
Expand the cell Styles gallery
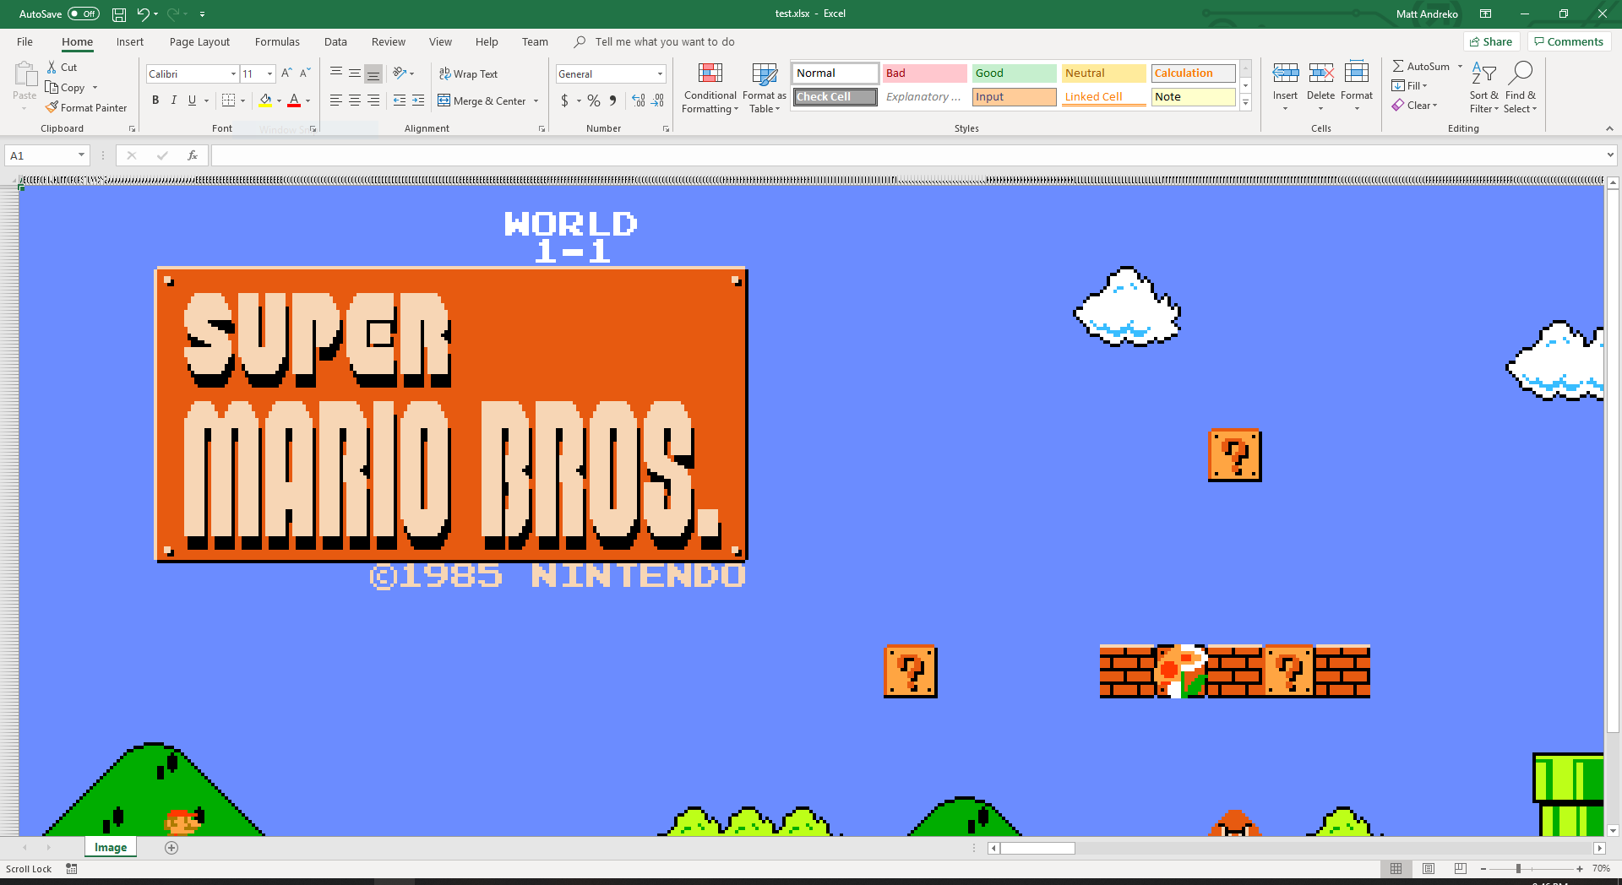pyautogui.click(x=1245, y=103)
